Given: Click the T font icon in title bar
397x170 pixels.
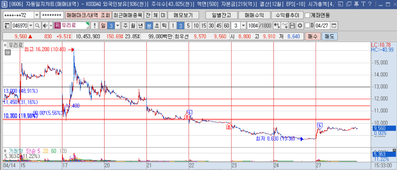Looking at the screenshot, I should pos(363,4).
